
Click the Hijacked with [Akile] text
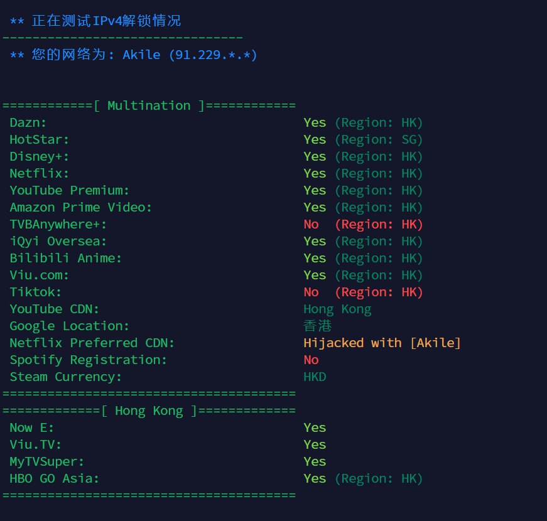point(382,343)
